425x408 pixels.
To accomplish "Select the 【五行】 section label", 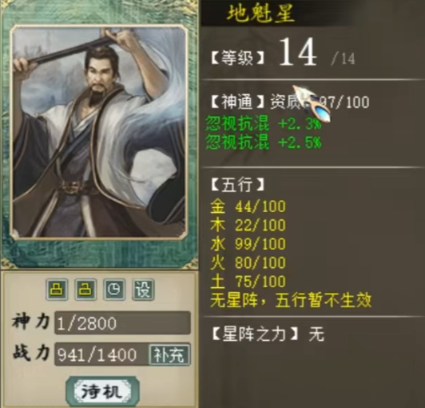I will coord(237,185).
